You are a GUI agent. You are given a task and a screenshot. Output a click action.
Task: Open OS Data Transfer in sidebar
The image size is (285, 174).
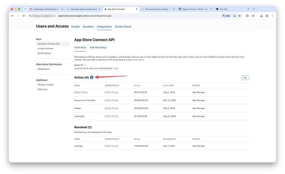tap(46, 85)
